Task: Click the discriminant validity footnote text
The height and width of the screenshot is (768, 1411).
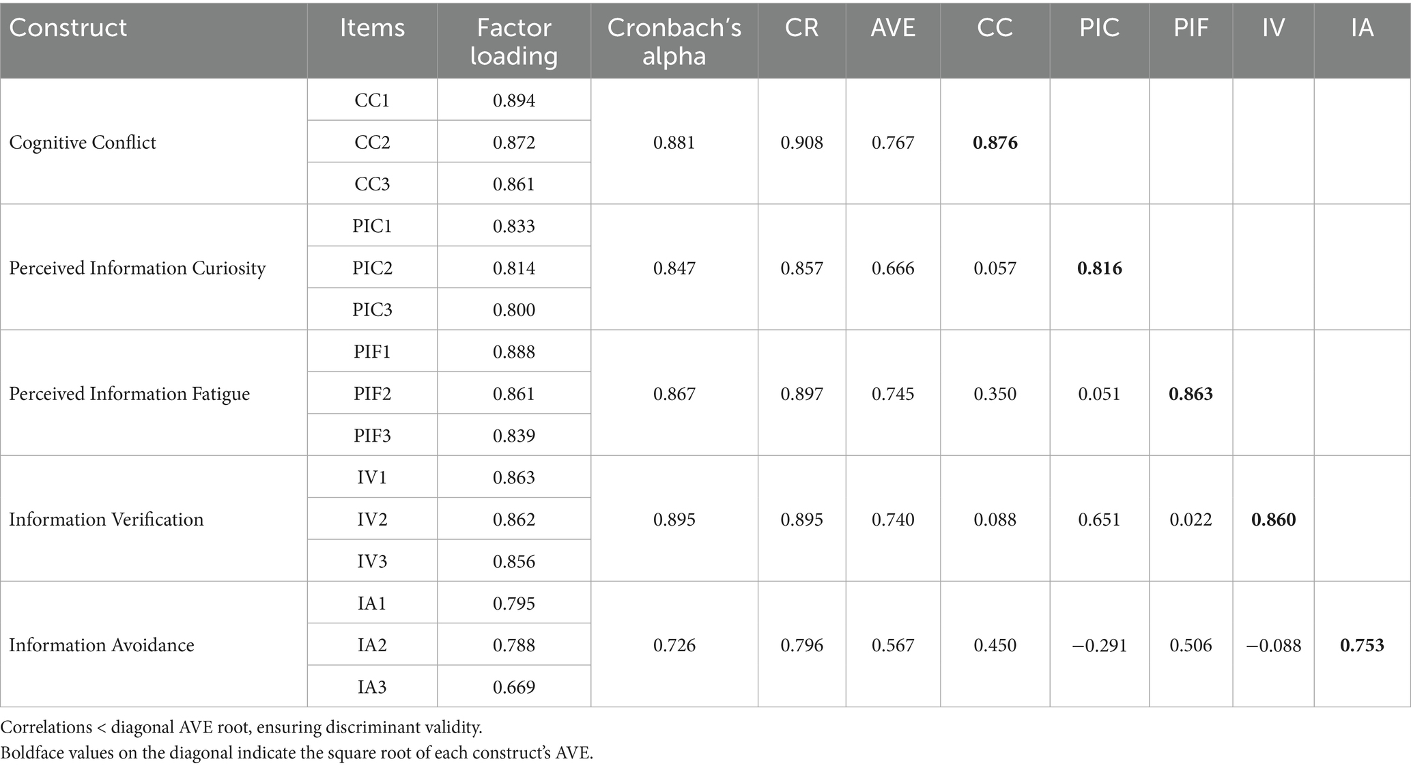Action: click(x=242, y=728)
